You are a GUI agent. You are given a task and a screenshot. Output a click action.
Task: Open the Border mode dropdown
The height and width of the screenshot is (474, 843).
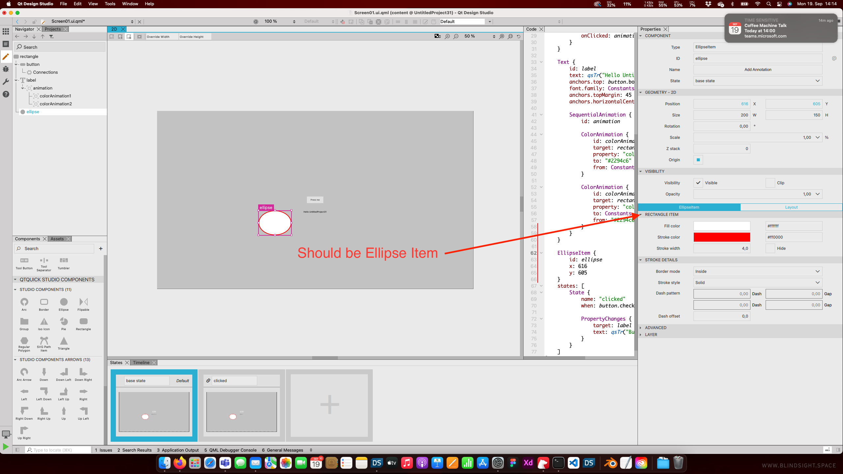757,272
